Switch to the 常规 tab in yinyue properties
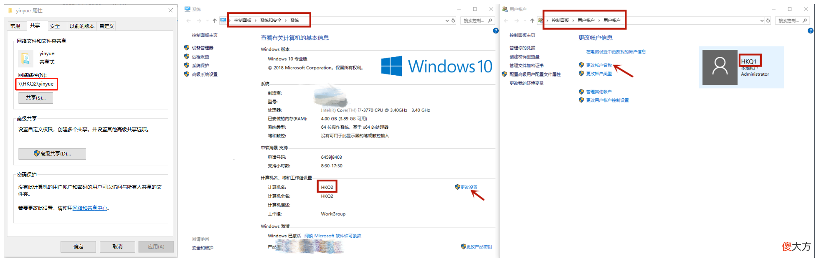 pyautogui.click(x=15, y=26)
